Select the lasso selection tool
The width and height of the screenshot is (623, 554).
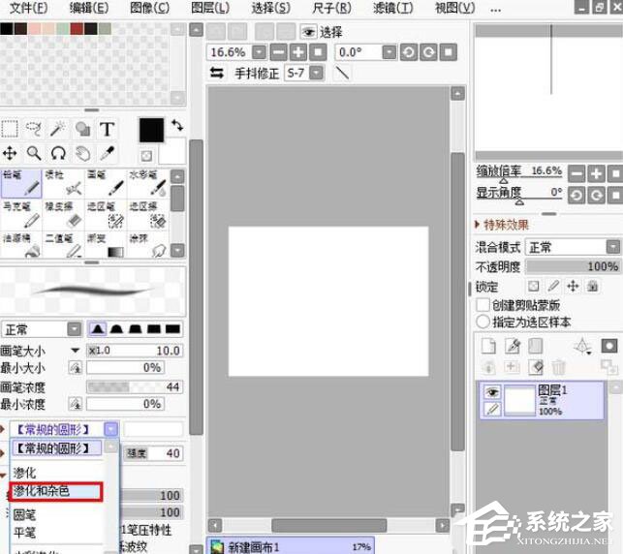(x=34, y=129)
